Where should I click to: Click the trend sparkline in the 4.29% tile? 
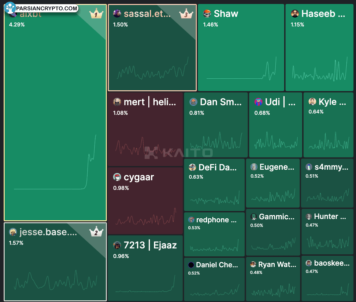[55, 162]
